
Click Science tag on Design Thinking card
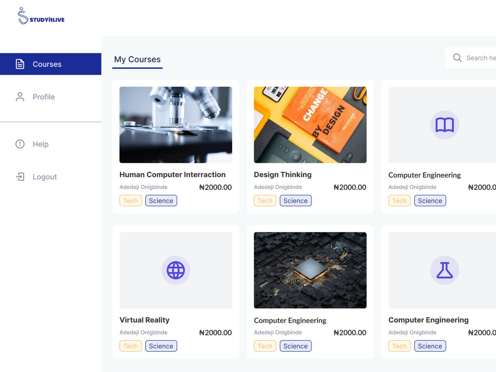point(296,200)
